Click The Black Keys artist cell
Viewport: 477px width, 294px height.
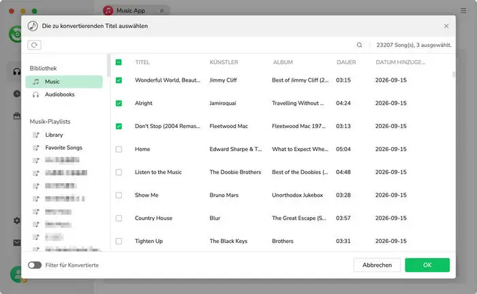pyautogui.click(x=228, y=241)
